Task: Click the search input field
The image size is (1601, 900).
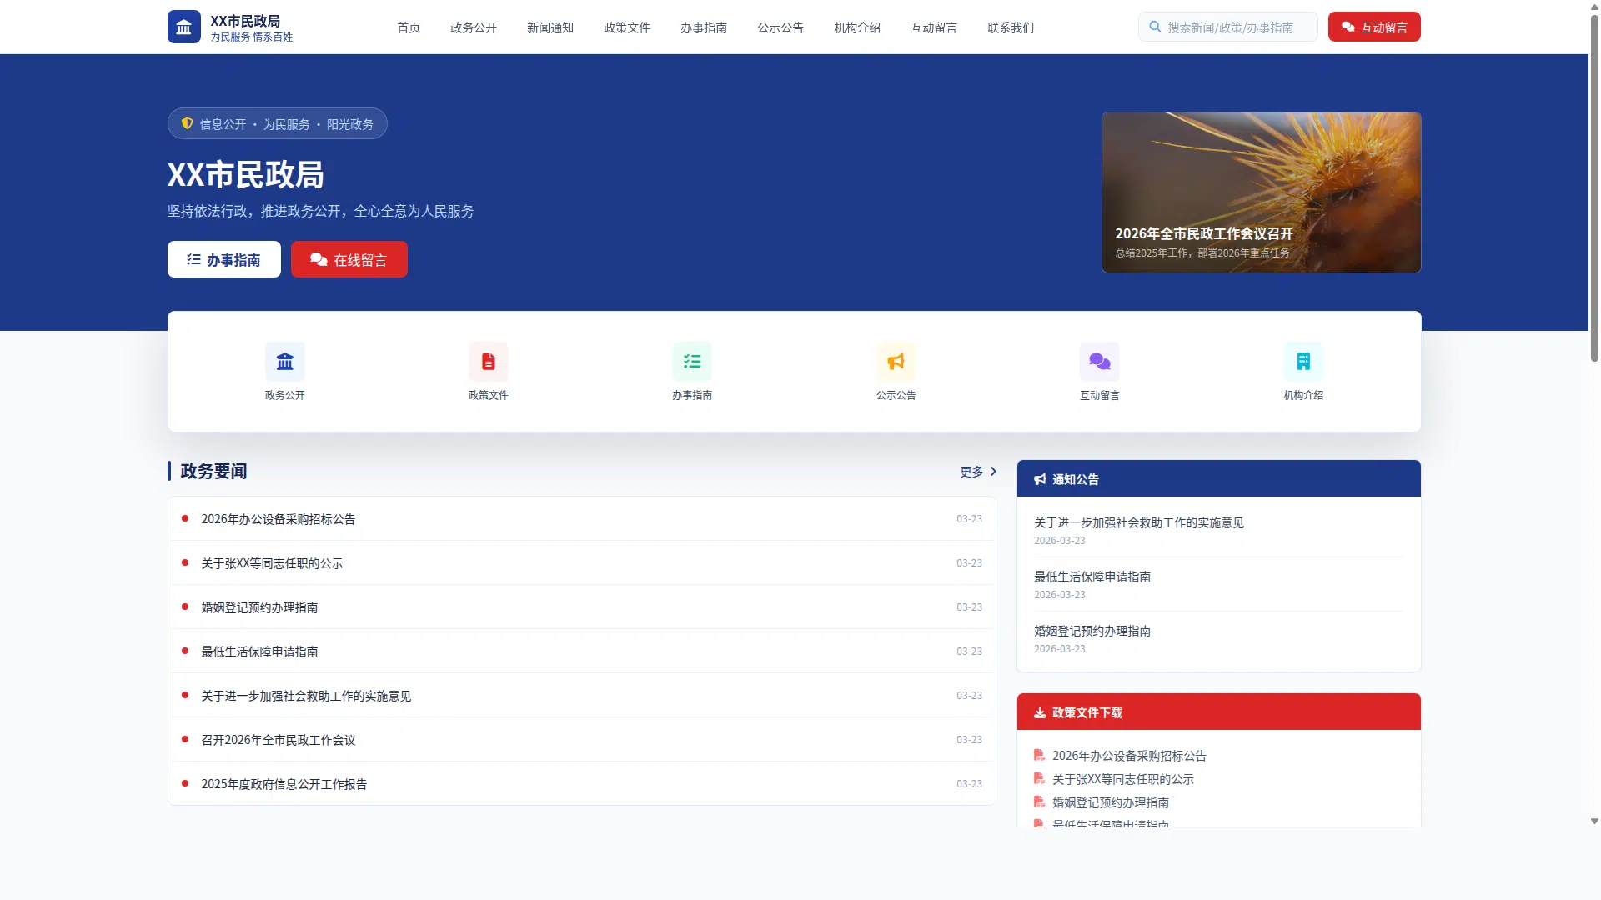Action: tap(1234, 27)
